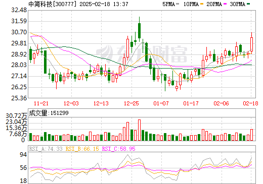Click the 12-13 date marker
263x184 pixels.
101,103
